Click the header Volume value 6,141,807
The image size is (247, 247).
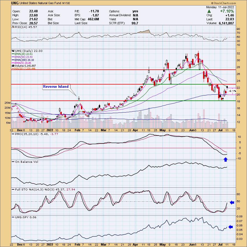[226, 23]
